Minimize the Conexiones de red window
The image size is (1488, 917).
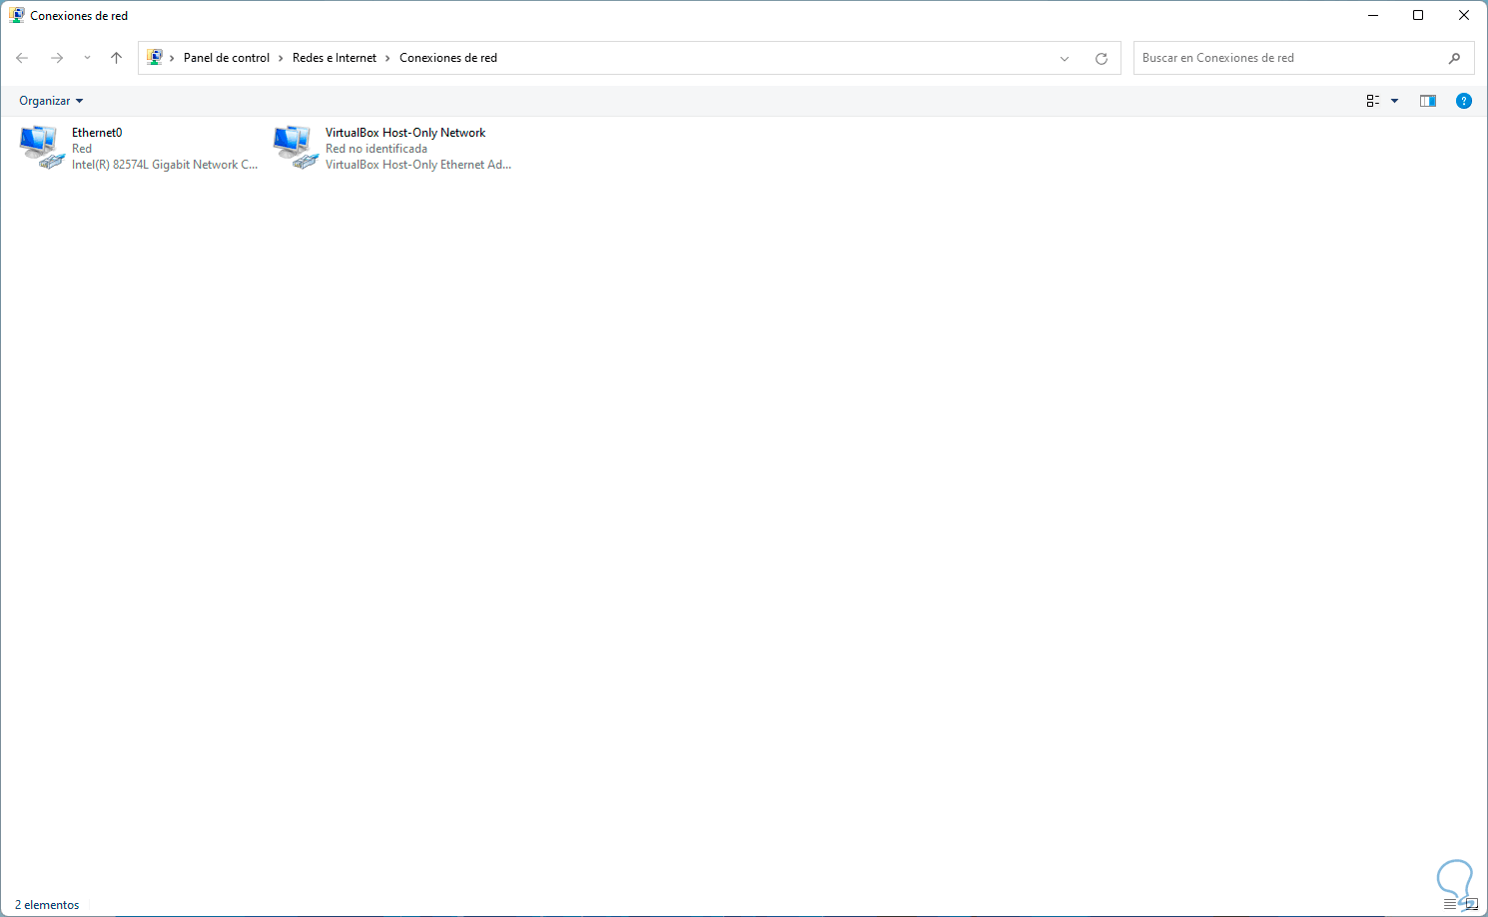[x=1373, y=15]
